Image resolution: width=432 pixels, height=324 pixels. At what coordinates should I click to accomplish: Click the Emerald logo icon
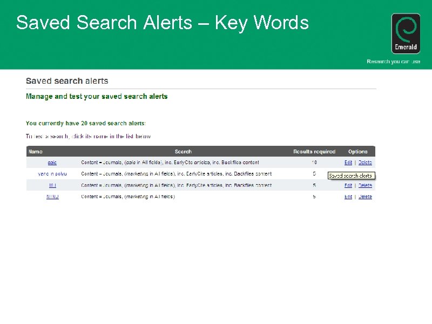click(406, 32)
